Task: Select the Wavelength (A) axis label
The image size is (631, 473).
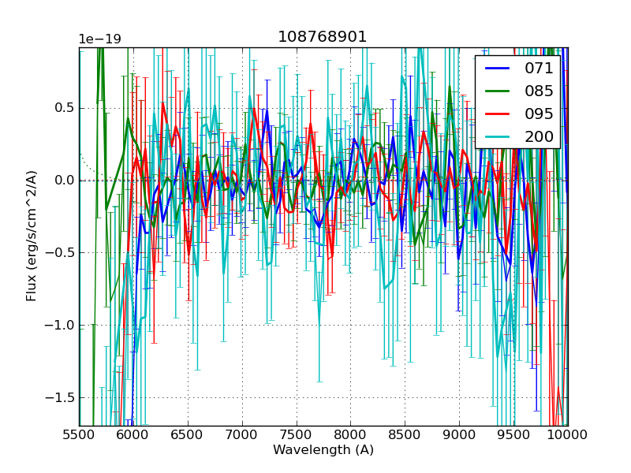Action: coord(323,450)
